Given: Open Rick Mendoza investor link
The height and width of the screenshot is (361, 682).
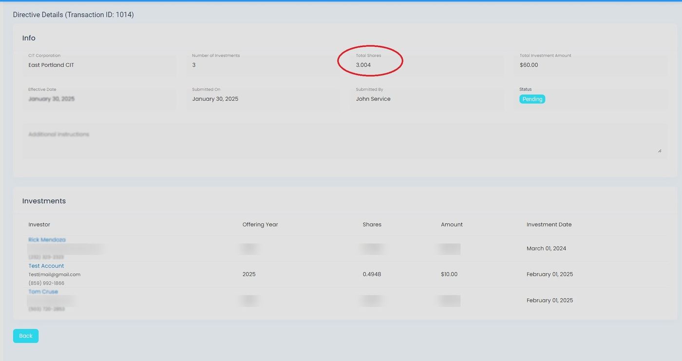Looking at the screenshot, I should 47,240.
